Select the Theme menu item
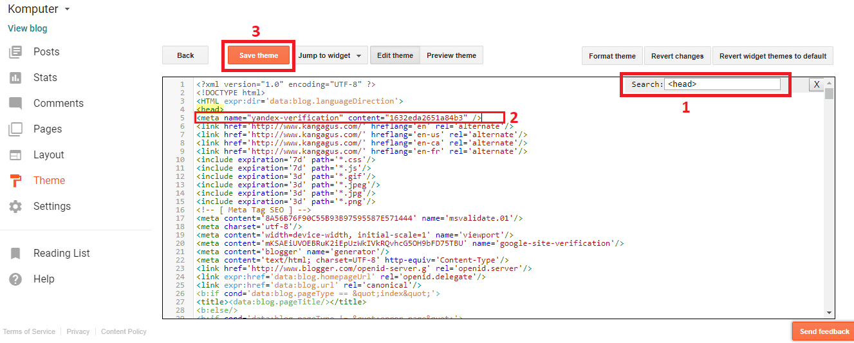Viewport: 854px width, 343px height. [49, 180]
